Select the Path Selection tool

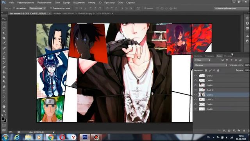point(4,97)
